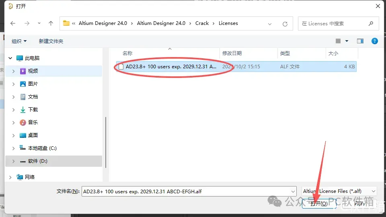386x217 pixels.
Task: Select the Licenses breadcrumb
Action: pos(228,23)
